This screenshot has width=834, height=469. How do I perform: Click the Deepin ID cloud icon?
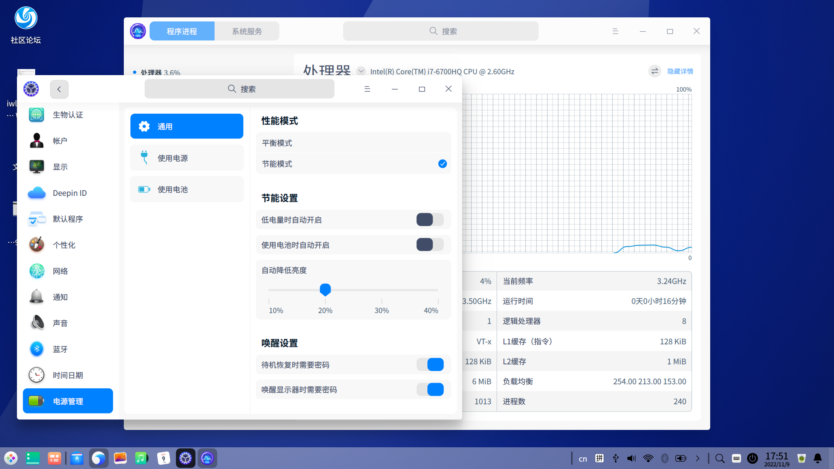[x=36, y=193]
